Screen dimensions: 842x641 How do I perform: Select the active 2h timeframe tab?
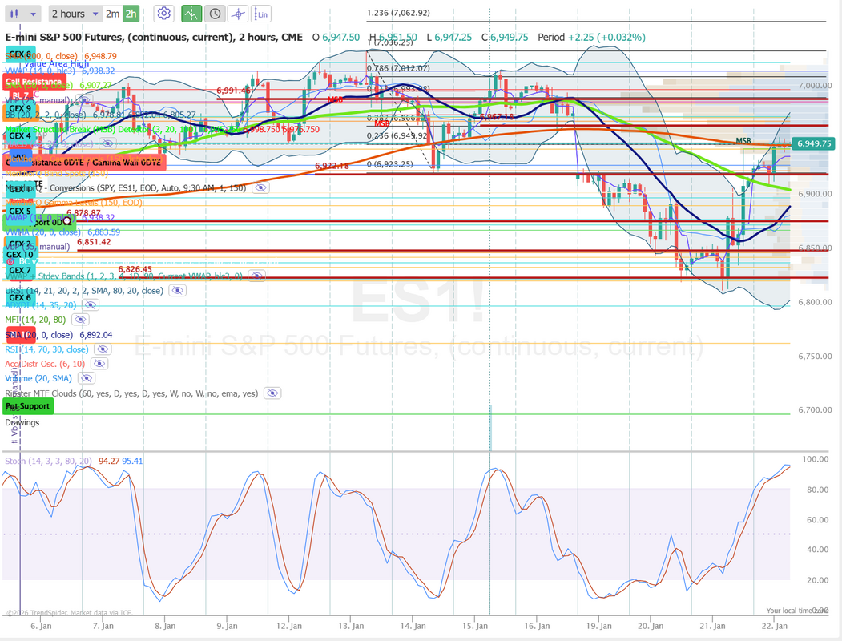tap(131, 14)
